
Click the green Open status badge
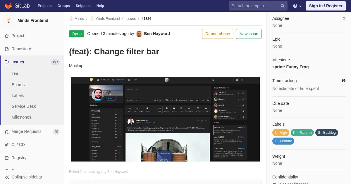coord(77,34)
